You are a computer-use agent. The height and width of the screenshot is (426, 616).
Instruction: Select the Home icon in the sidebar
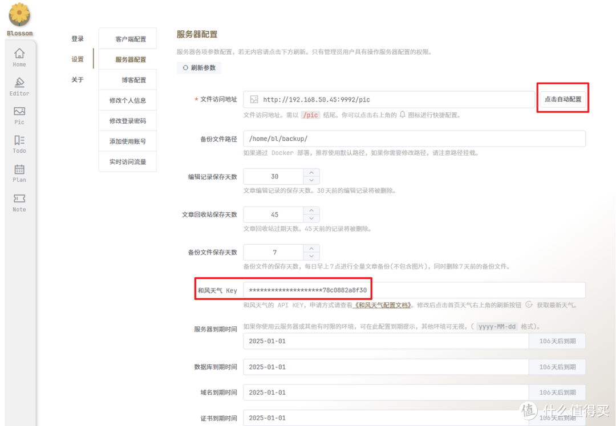[19, 55]
